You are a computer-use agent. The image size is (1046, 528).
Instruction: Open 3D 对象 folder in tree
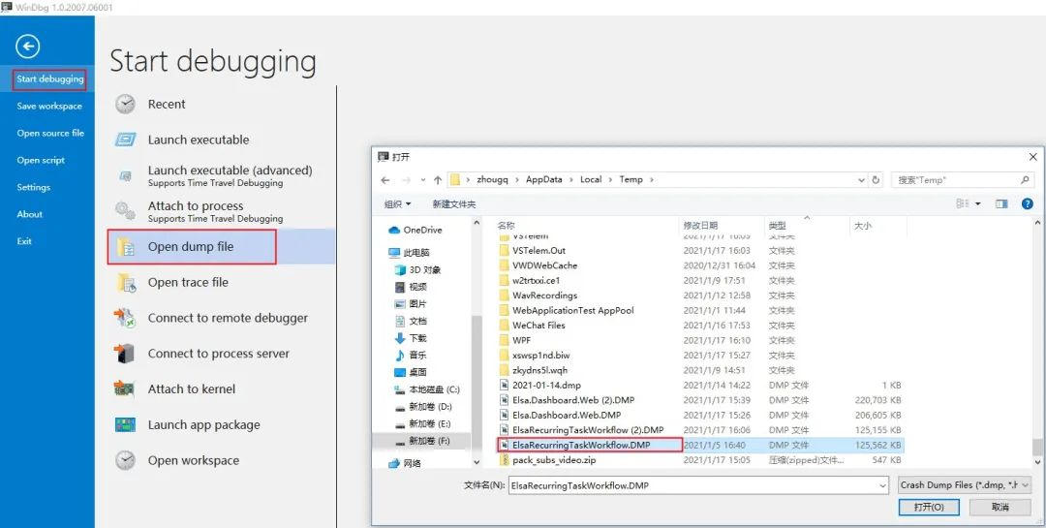[x=417, y=269]
